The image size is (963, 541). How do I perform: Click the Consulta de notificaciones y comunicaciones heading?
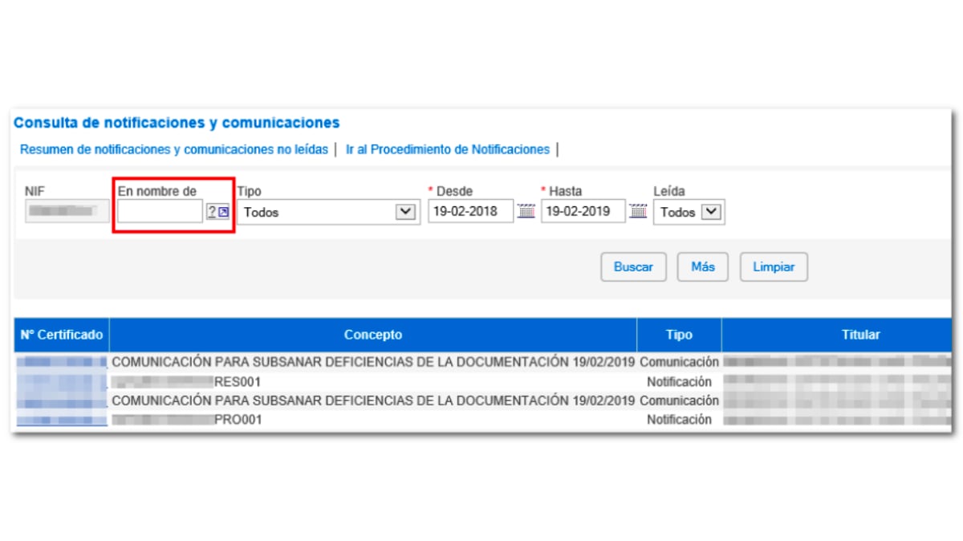177,123
